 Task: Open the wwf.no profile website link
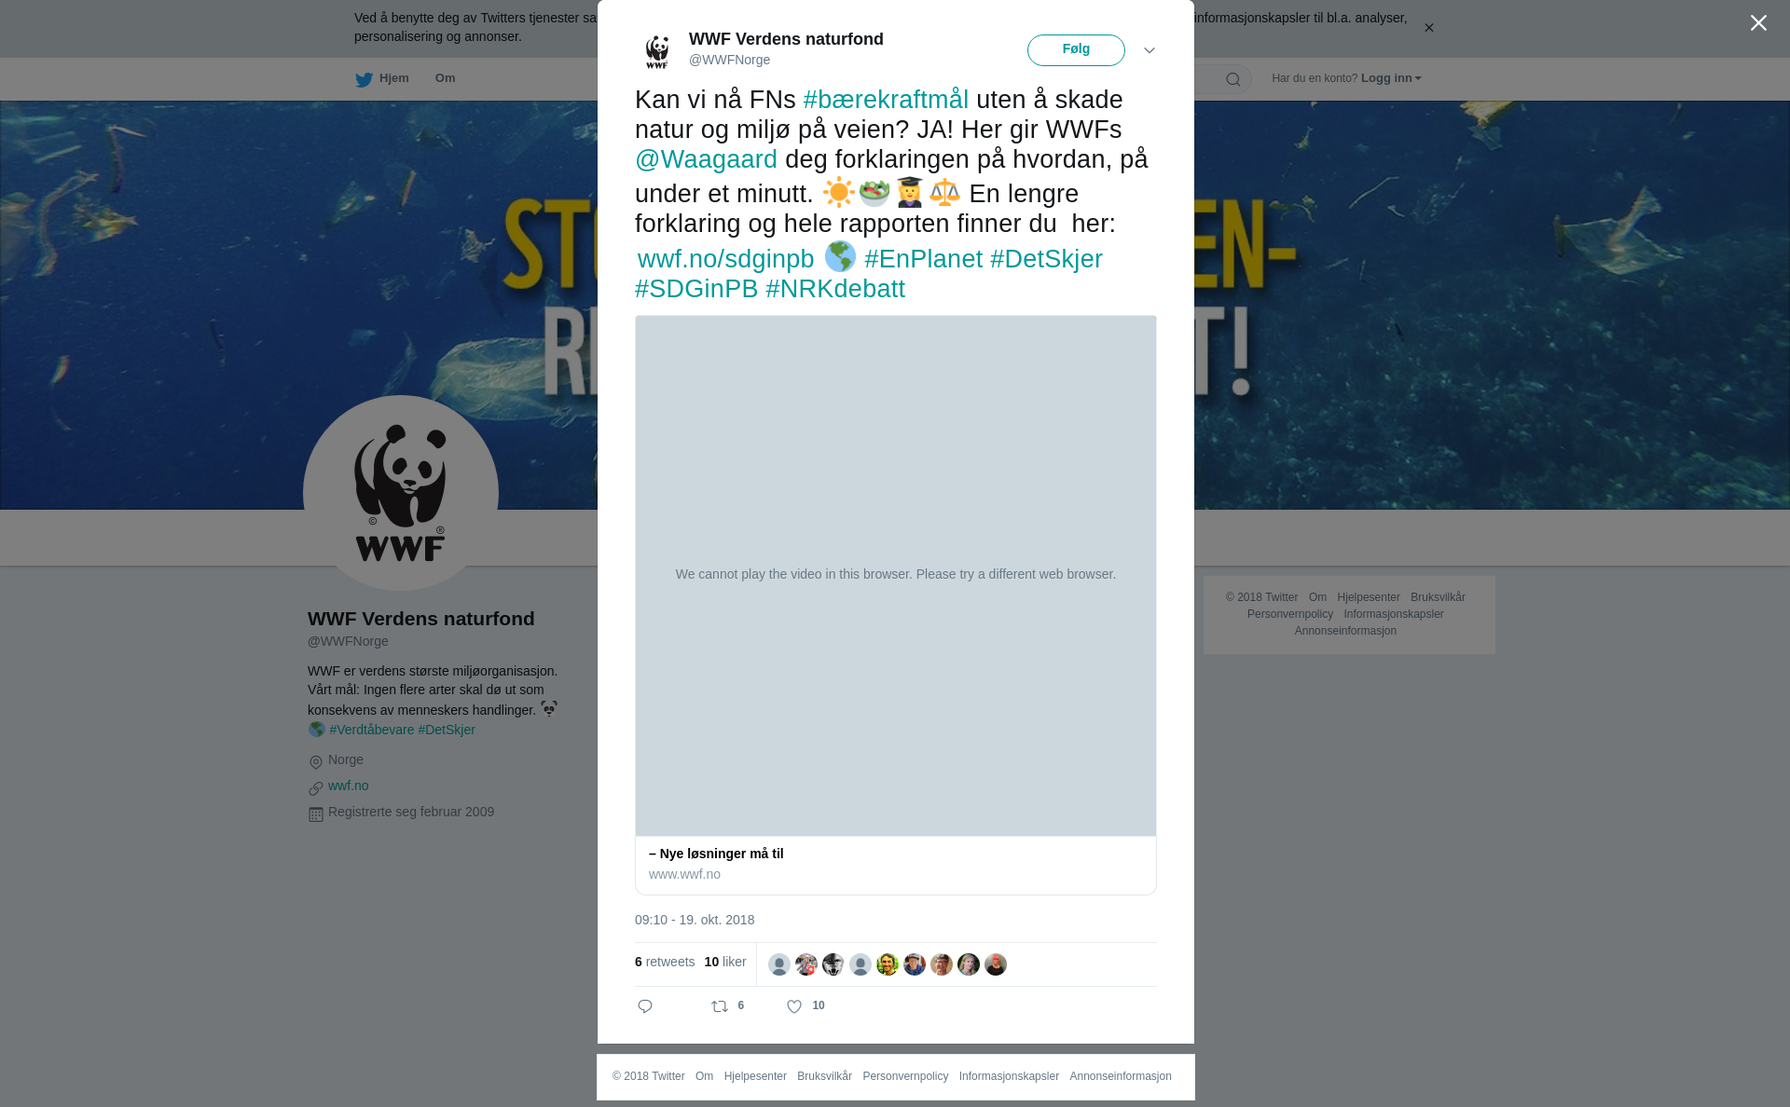pyautogui.click(x=348, y=786)
